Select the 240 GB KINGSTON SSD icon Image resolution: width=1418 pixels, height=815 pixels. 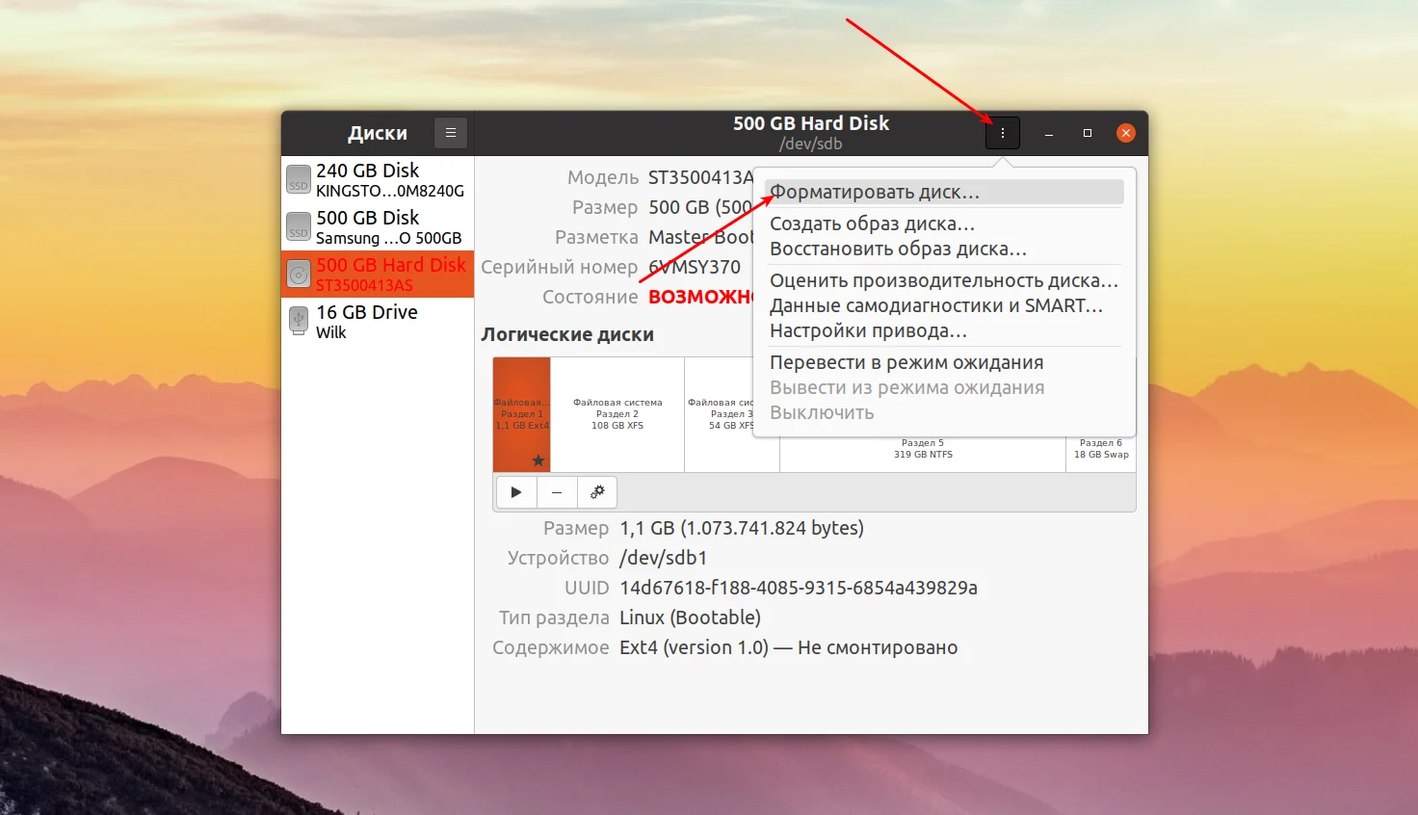click(x=299, y=179)
